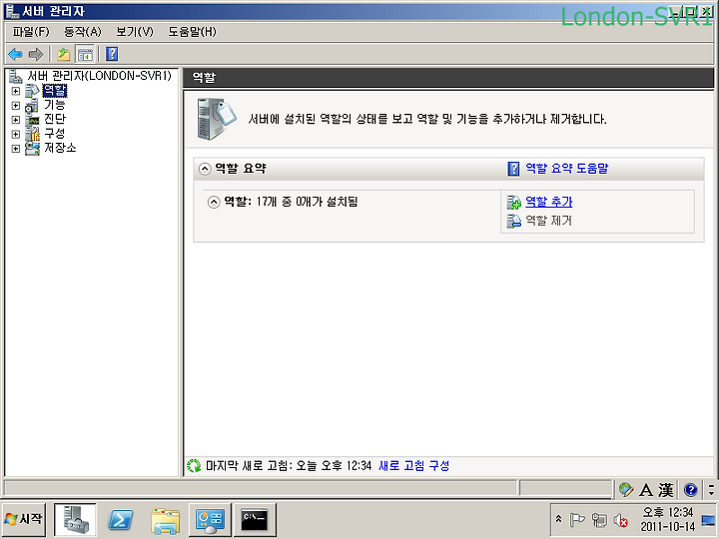Click the 기능 tree node icon
719x539 pixels.
coord(32,106)
